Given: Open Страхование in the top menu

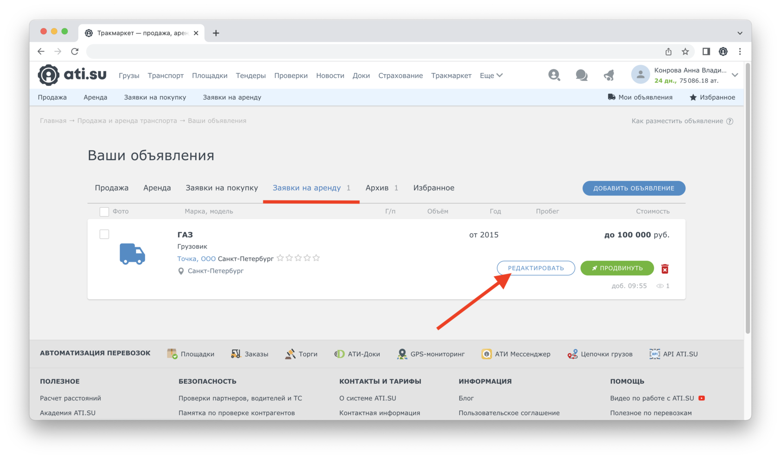Looking at the screenshot, I should coord(400,75).
